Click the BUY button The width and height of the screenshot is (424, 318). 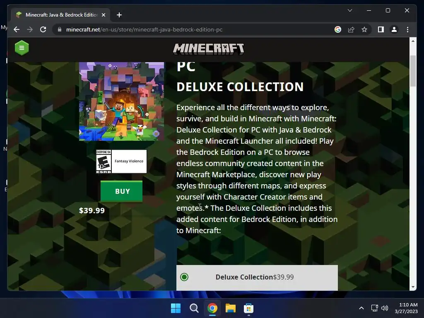click(x=121, y=191)
